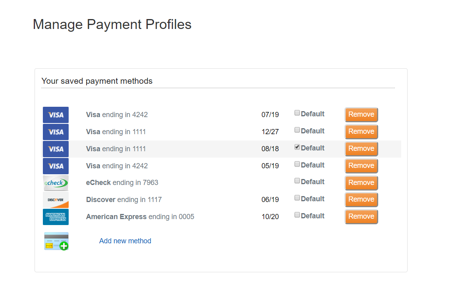Click the Discover card logo
The height and width of the screenshot is (308, 454).
56,200
